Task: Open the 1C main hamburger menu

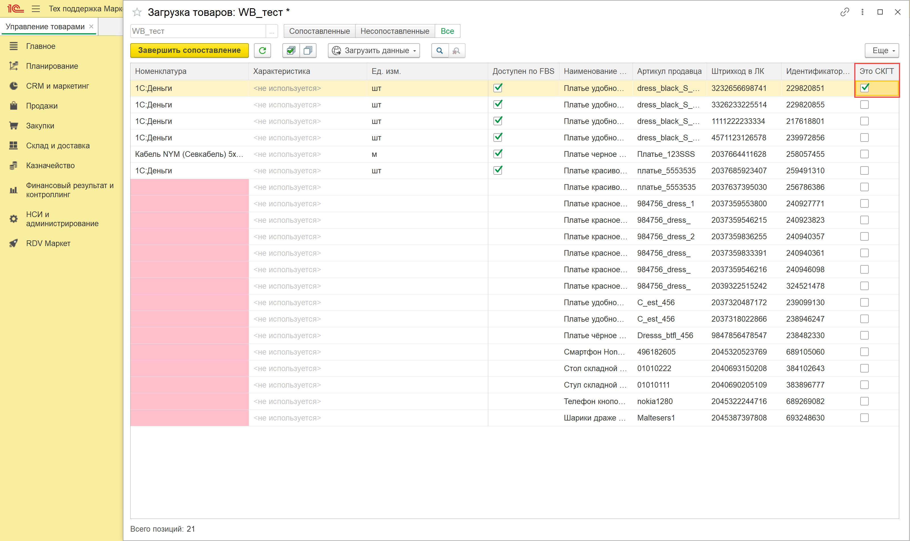Action: click(x=36, y=9)
